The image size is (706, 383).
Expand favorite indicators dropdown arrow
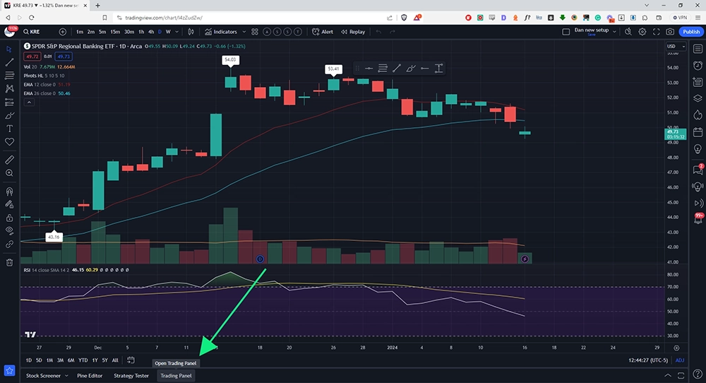click(x=244, y=32)
